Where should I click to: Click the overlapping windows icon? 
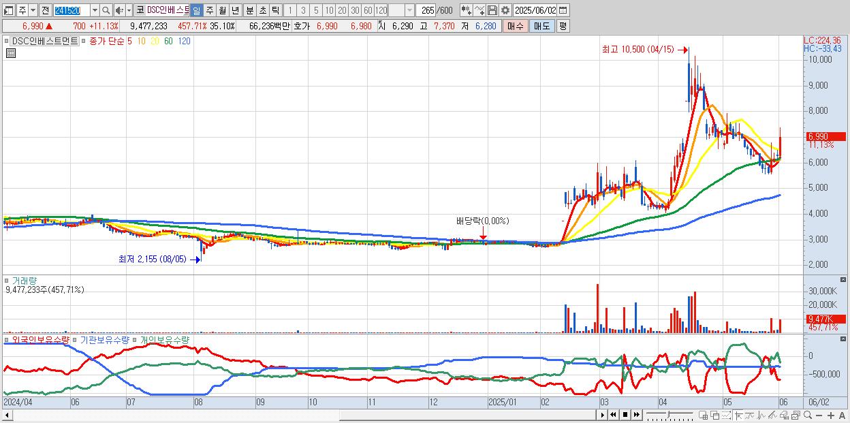pyautogui.click(x=715, y=415)
